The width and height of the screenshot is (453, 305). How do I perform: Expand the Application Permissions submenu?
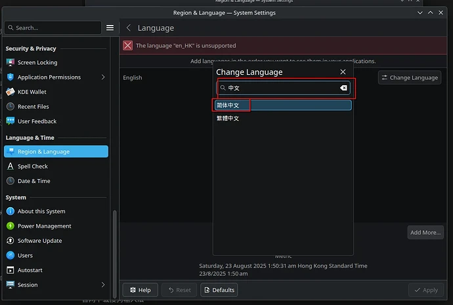(103, 77)
